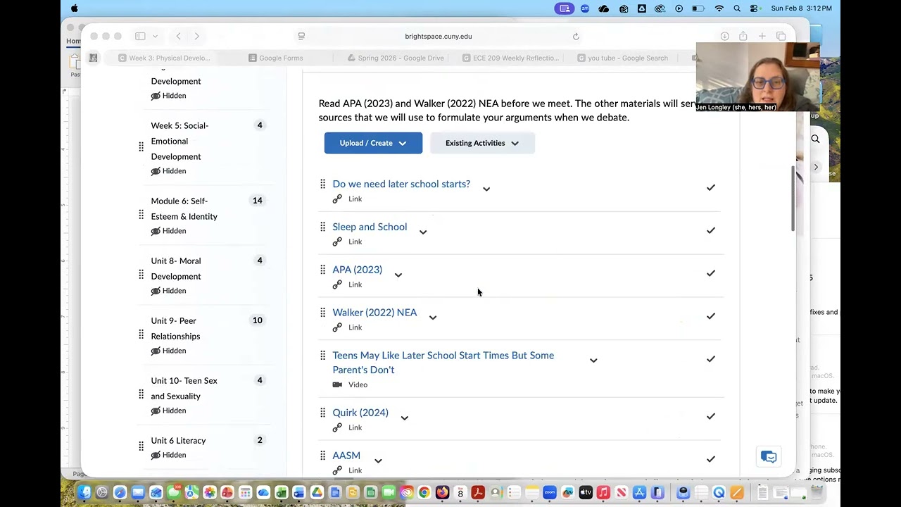Screen dimensions: 901x507
Task: Click the drag handle beside Week 5 module
Action: click(x=141, y=147)
